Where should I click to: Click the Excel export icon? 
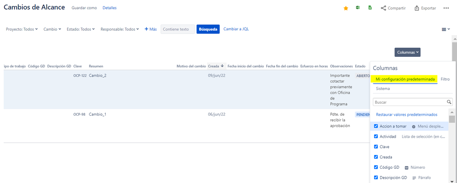pyautogui.click(x=358, y=8)
